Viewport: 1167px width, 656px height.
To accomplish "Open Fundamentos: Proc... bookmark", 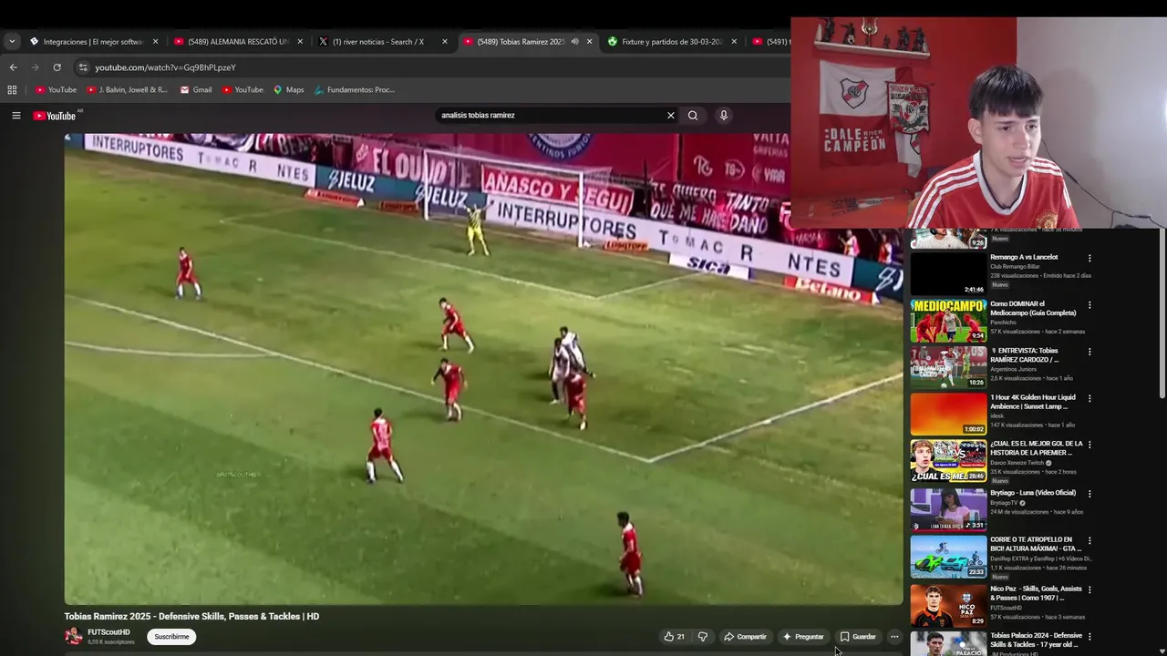I will (x=355, y=89).
